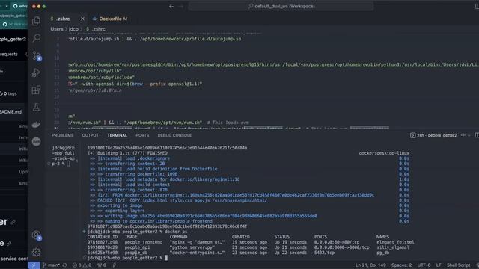This screenshot has width=479, height=269.
Task: Split the terminal with the split icon
Action: [477, 135]
